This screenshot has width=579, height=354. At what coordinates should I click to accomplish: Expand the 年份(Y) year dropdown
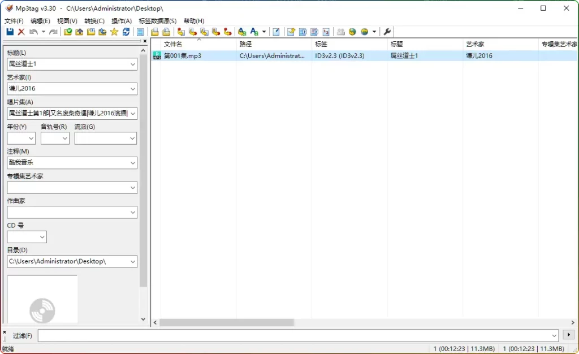click(x=31, y=139)
